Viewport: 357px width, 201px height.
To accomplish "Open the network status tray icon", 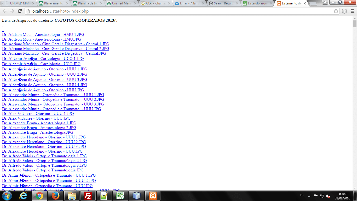I will click(322, 196).
